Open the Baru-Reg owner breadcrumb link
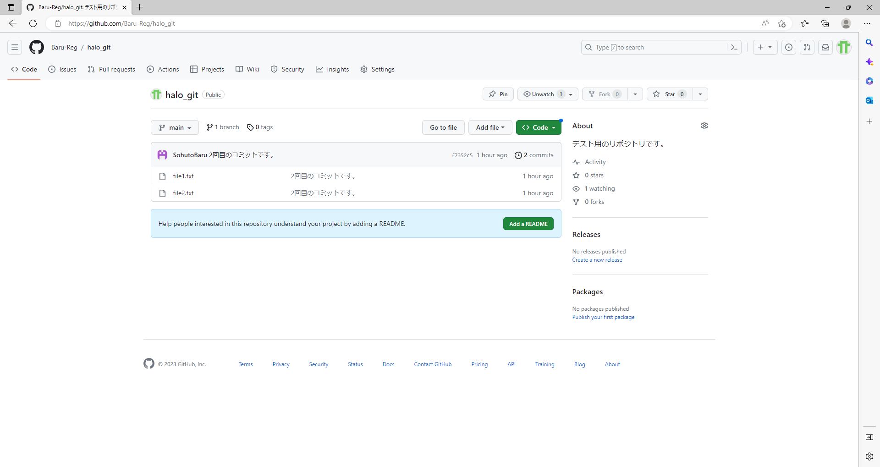Image resolution: width=880 pixels, height=467 pixels. coord(65,47)
